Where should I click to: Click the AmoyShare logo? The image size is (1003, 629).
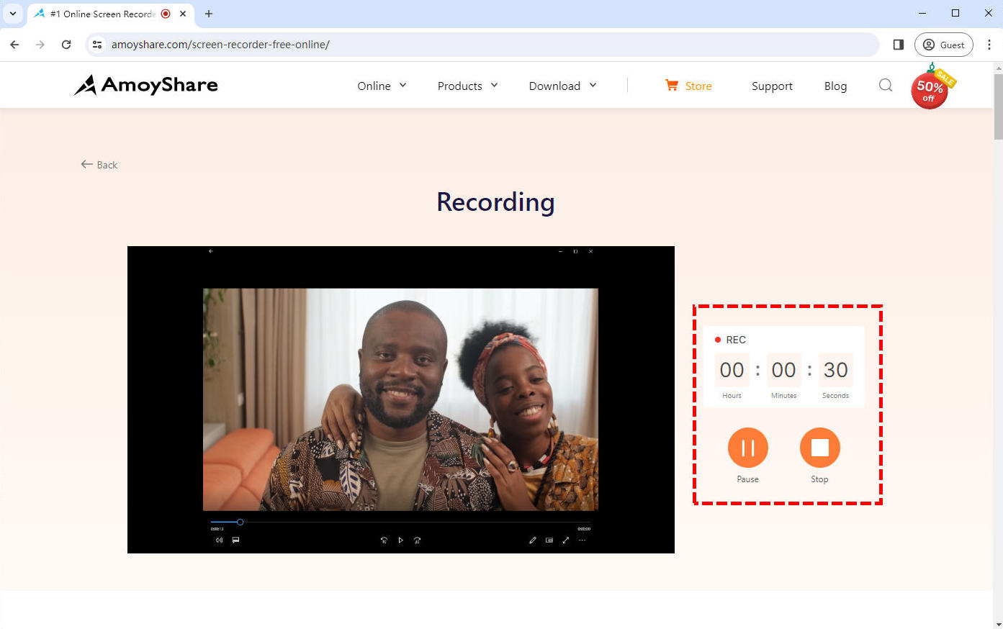[145, 85]
